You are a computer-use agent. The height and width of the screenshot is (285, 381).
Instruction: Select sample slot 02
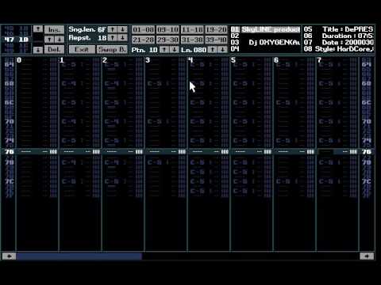click(265, 36)
